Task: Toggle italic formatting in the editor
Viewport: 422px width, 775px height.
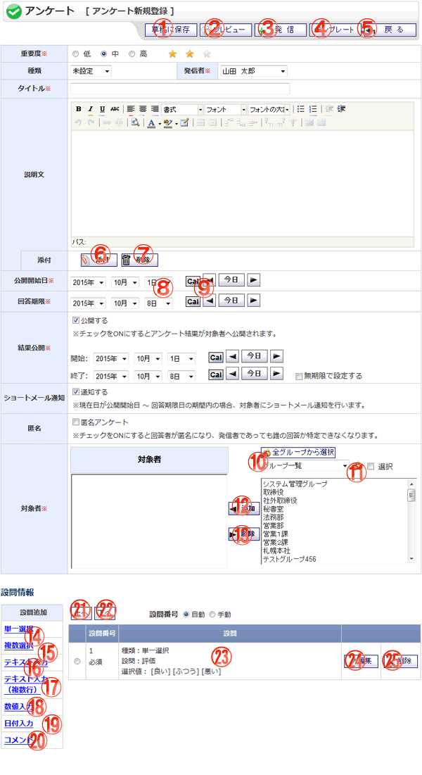Action: coord(91,109)
